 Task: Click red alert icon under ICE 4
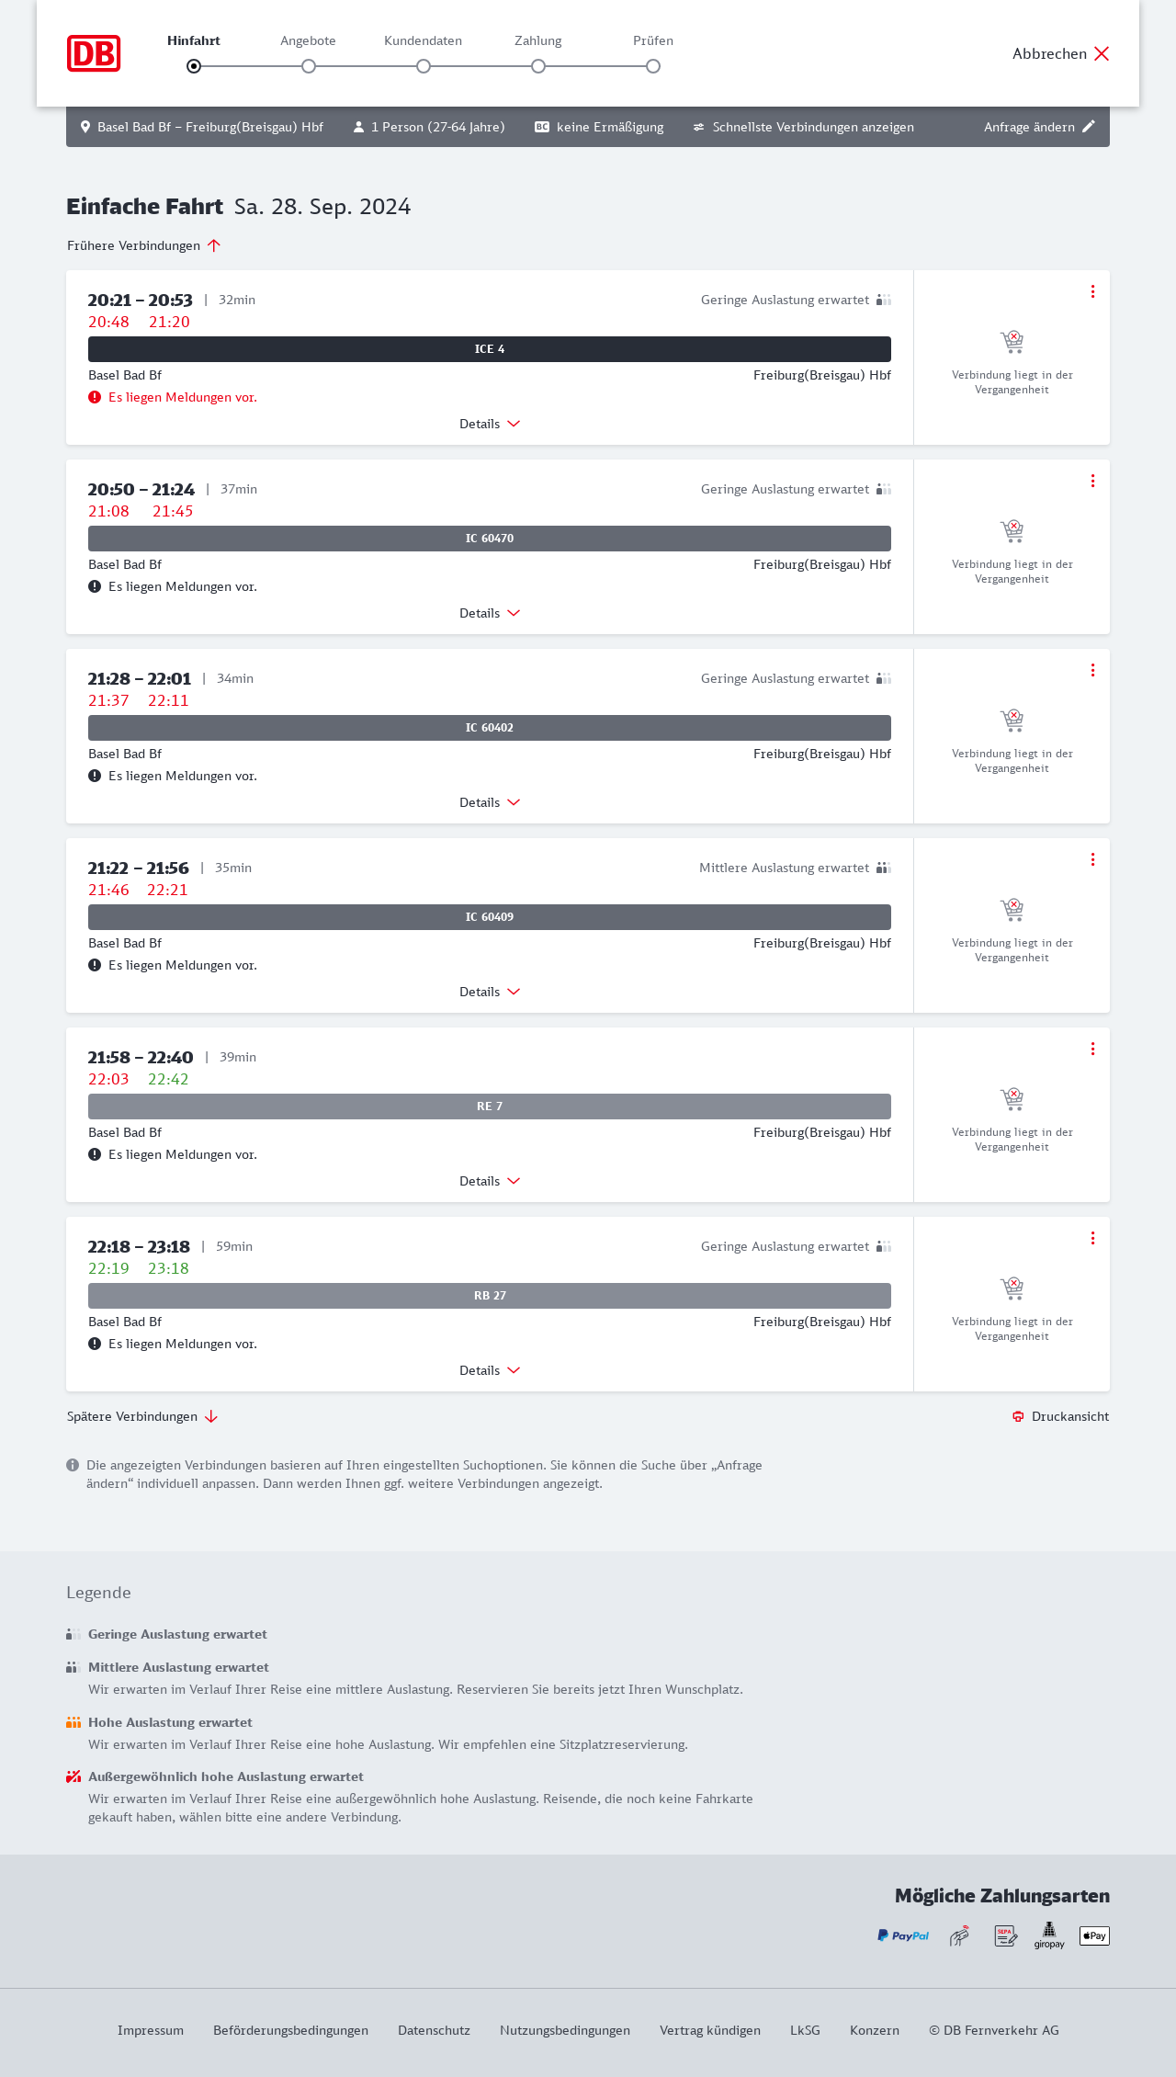coord(95,397)
